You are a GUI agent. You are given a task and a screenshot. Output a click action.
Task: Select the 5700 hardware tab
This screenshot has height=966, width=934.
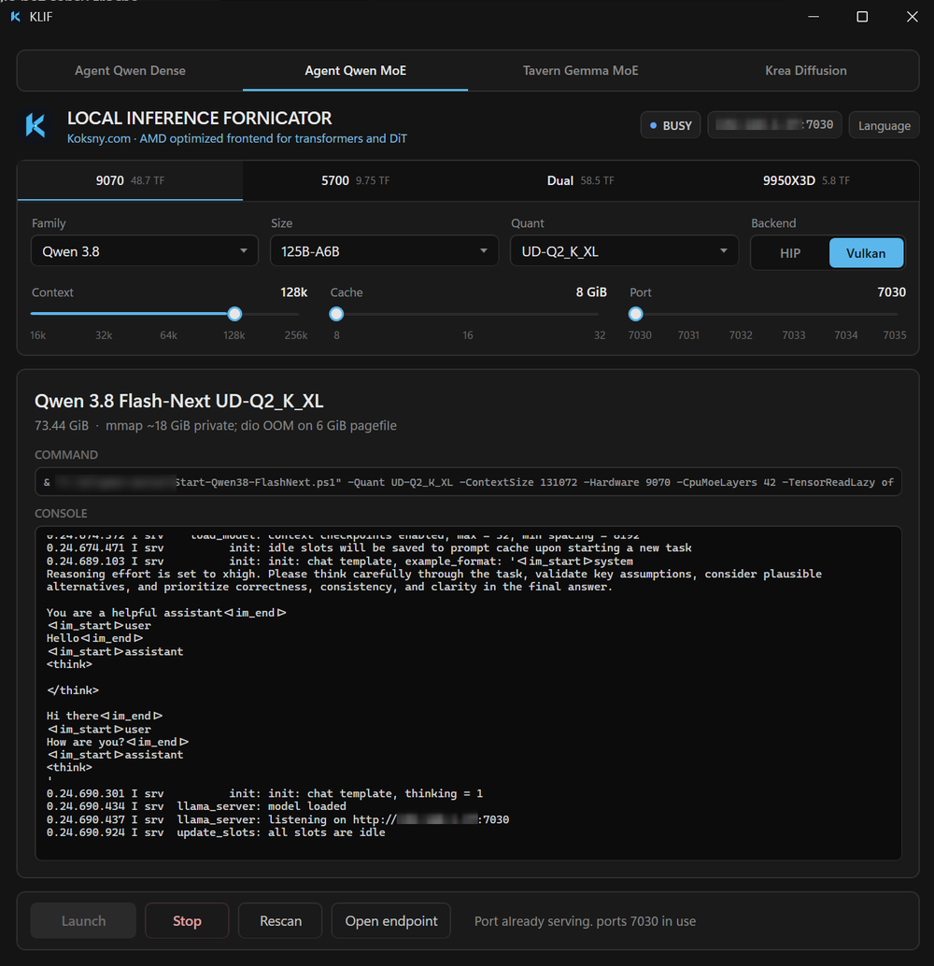(x=356, y=180)
